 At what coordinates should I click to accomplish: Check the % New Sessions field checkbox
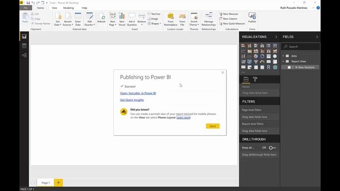pos(289,67)
